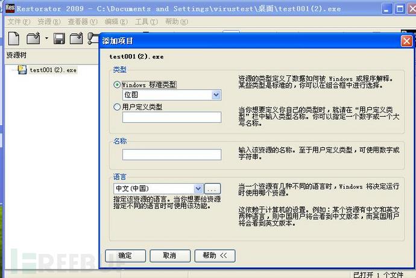
Task: Maximize the Restorator 2009 window
Action: (x=400, y=9)
